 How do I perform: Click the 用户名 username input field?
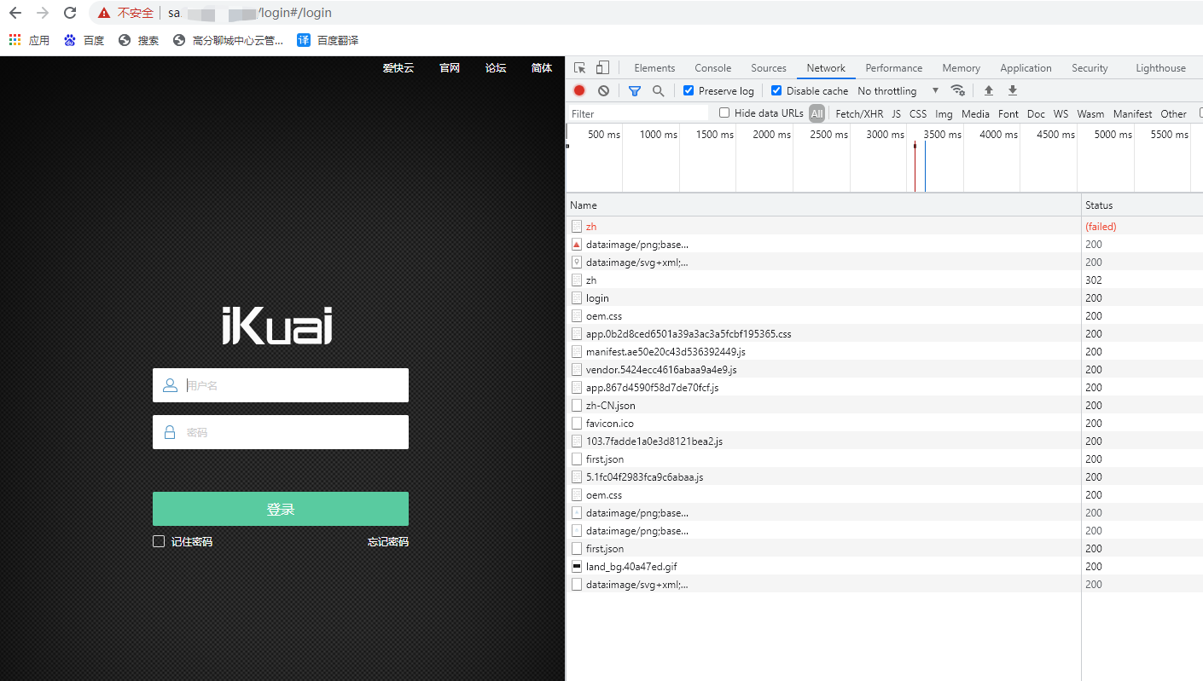[x=290, y=385]
